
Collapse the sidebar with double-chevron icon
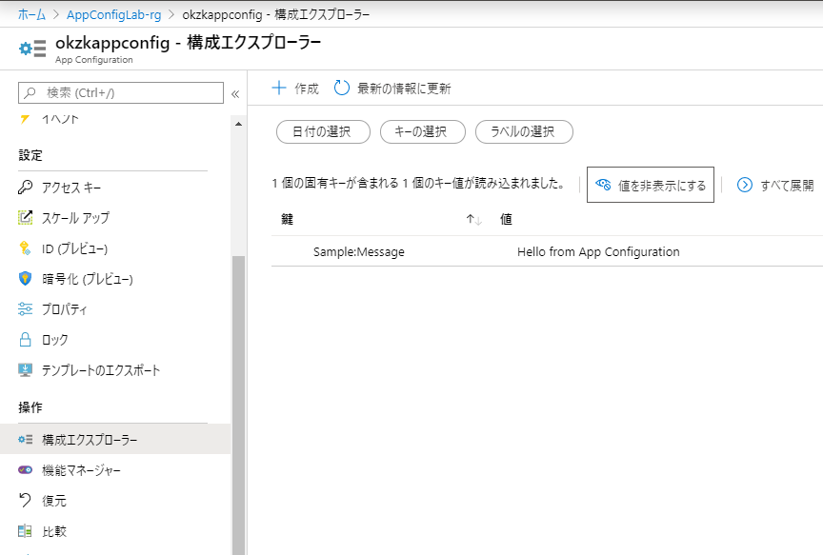click(235, 94)
